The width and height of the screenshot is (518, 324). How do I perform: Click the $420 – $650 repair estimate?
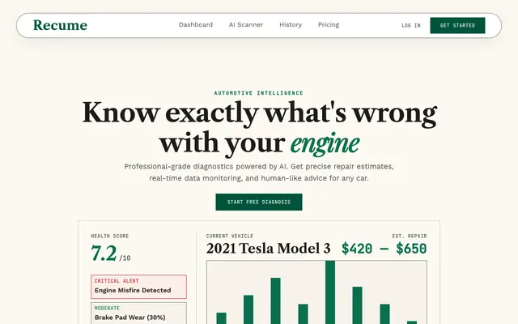[x=384, y=249]
